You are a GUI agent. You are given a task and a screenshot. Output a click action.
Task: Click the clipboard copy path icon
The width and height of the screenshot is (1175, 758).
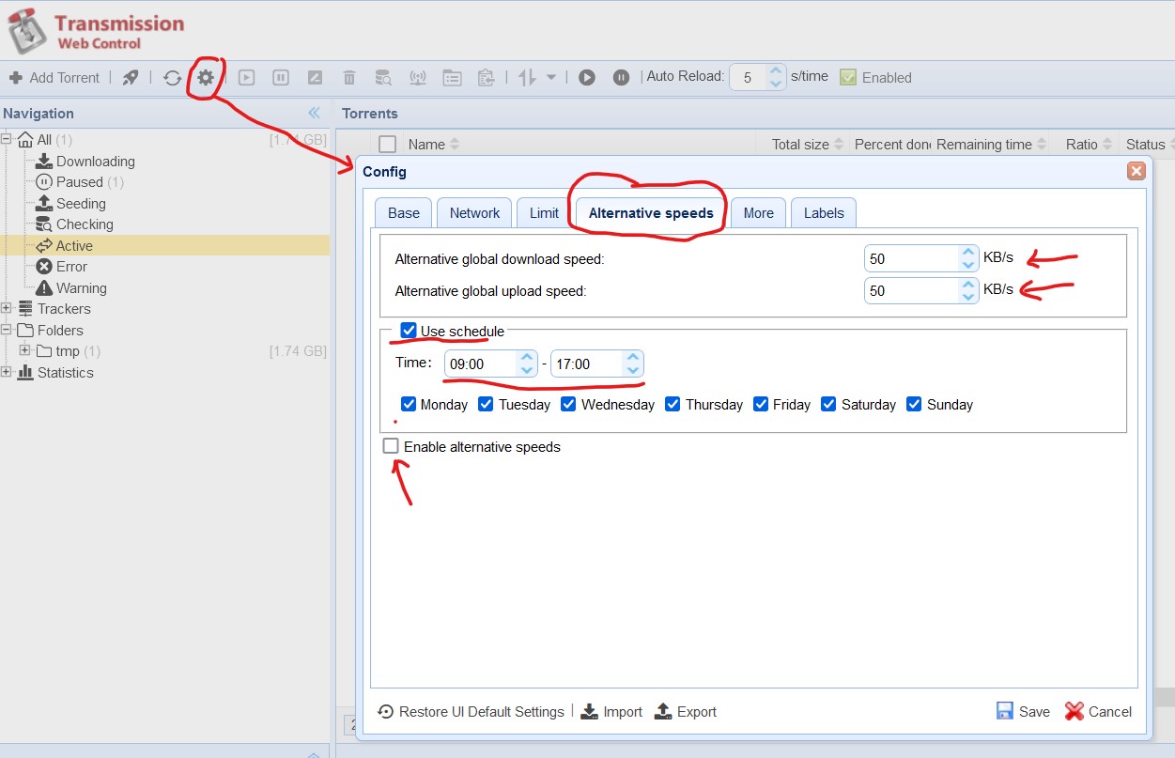pyautogui.click(x=486, y=78)
